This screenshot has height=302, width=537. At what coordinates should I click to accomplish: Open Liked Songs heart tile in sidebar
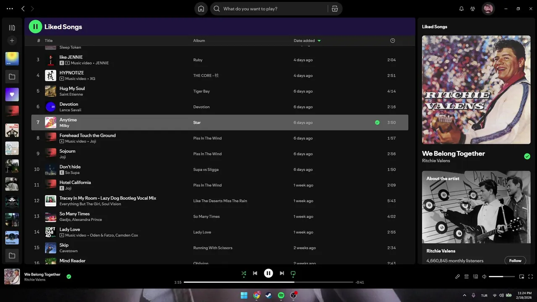12,94
